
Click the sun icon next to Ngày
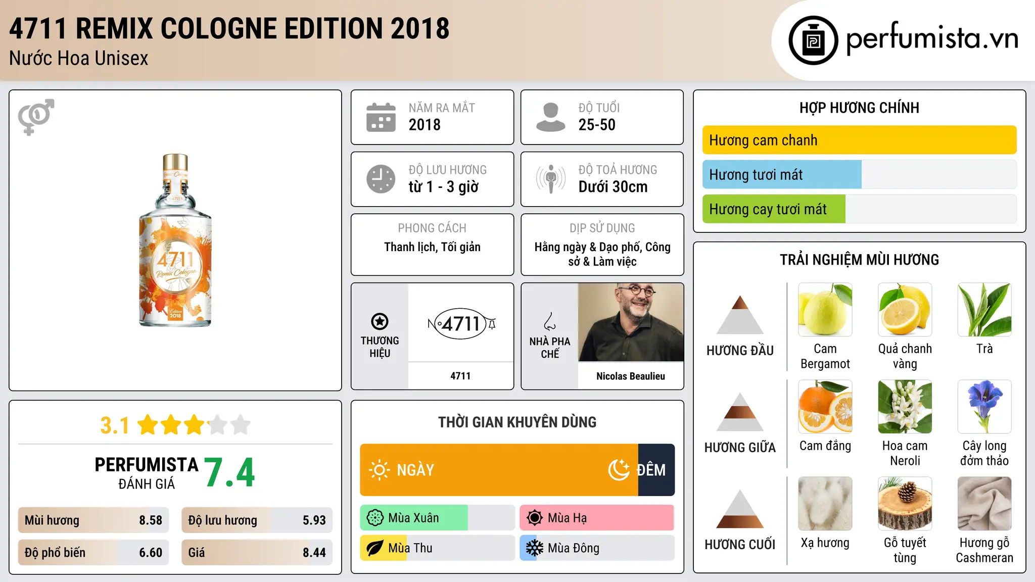pyautogui.click(x=379, y=470)
